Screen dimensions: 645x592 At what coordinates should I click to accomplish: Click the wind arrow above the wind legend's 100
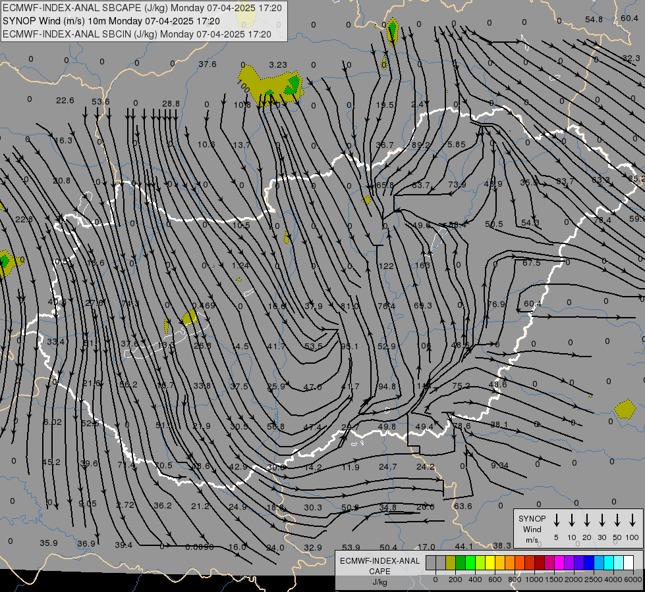[x=632, y=520]
